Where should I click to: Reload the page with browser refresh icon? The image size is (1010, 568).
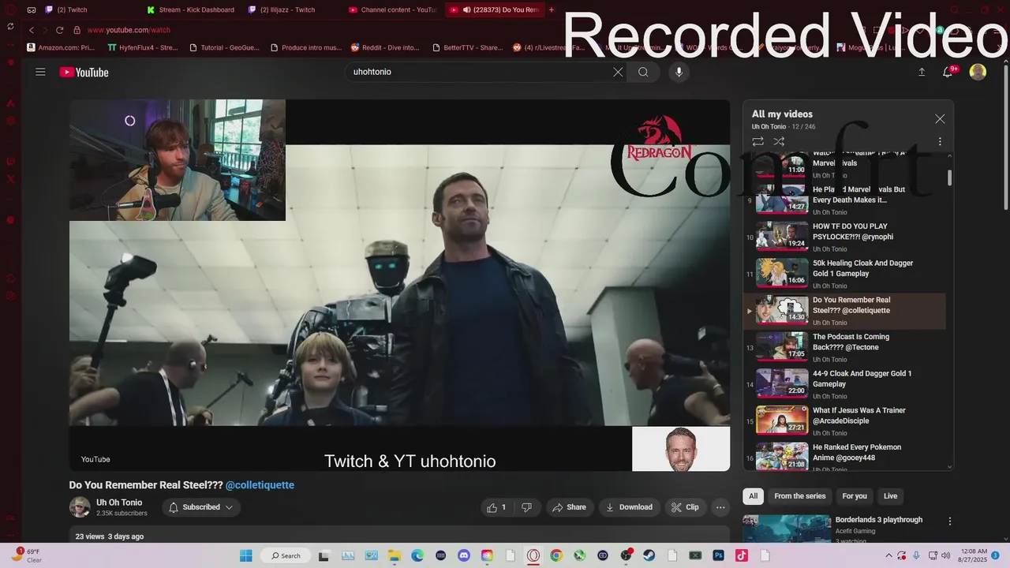(x=59, y=30)
